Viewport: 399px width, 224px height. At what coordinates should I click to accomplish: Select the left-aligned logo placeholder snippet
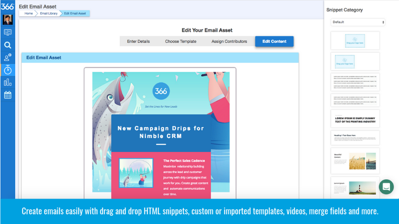[x=355, y=61]
